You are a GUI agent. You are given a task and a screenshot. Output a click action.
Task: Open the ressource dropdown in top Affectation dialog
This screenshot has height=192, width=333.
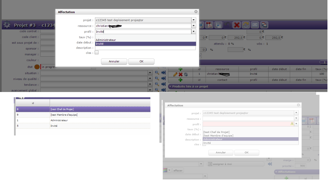click(x=193, y=26)
